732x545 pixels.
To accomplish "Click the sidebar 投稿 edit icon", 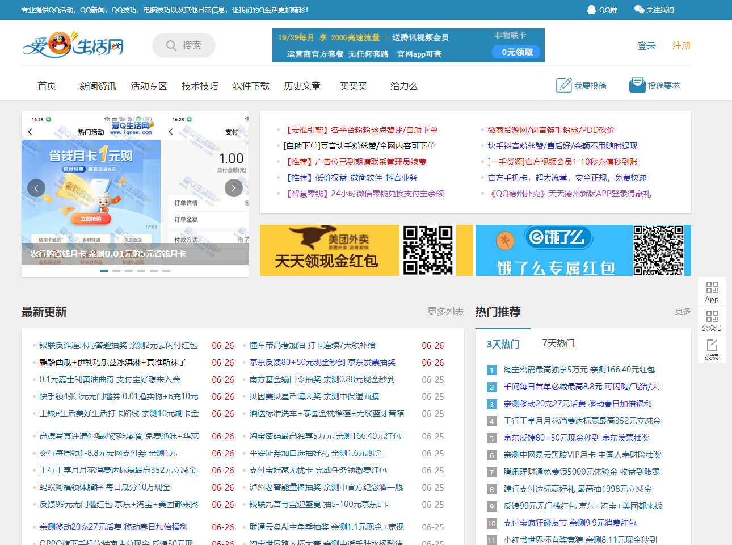I will tap(712, 345).
